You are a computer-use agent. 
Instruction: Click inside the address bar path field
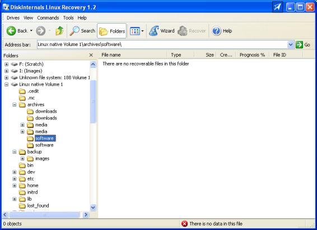tap(162, 44)
